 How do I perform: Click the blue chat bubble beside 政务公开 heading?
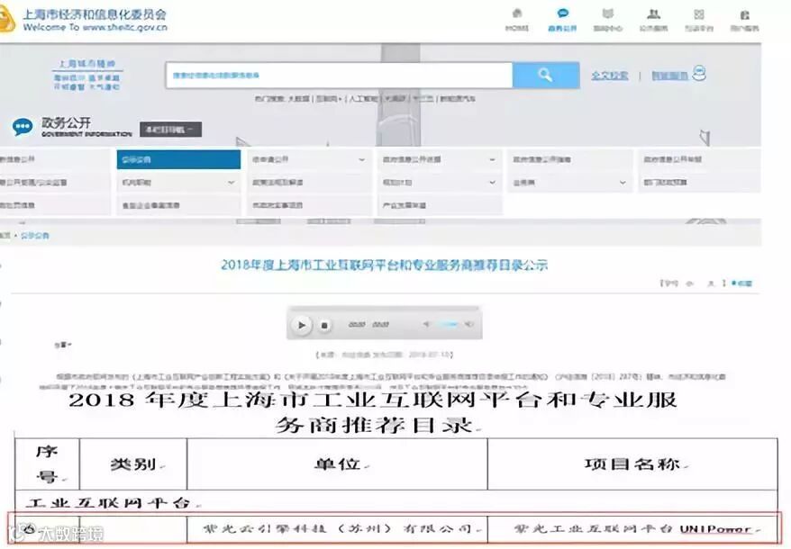coord(23,127)
